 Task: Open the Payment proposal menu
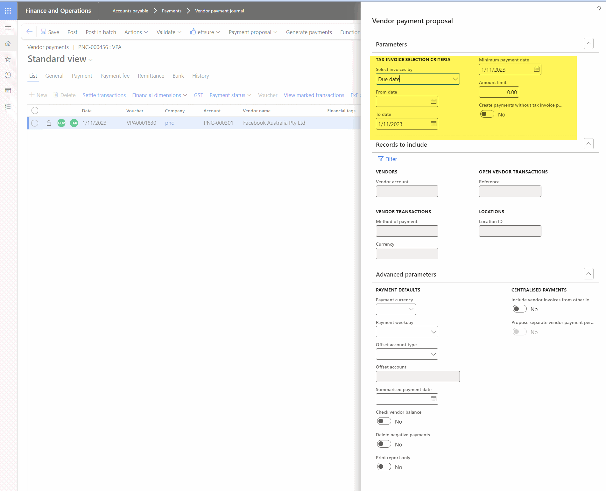coord(253,32)
